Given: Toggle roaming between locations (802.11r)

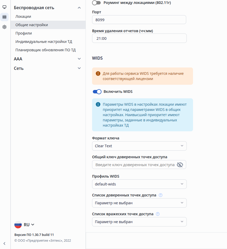Looking at the screenshot, I should 97,3.
